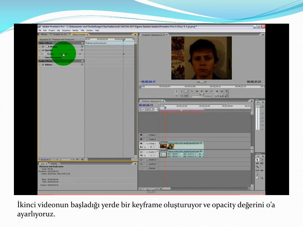Image resolution: width=303 pixels, height=227 pixels.
Task: Switch to the History tab
Action: [x=54, y=164]
